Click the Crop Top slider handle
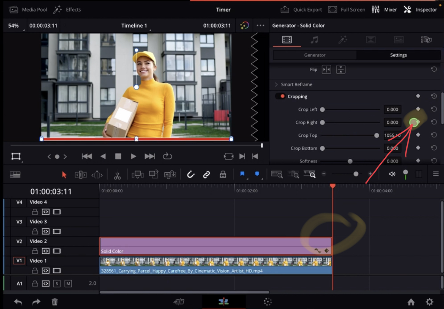444x309 pixels. [376, 135]
